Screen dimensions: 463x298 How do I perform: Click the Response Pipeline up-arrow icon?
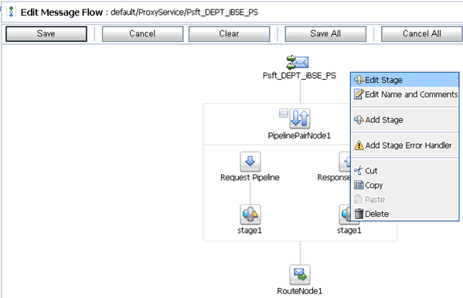click(345, 162)
